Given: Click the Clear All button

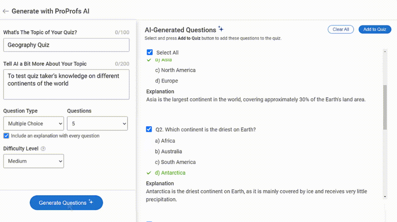Looking at the screenshot, I should (340, 29).
